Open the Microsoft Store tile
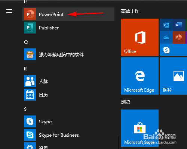 (140, 128)
